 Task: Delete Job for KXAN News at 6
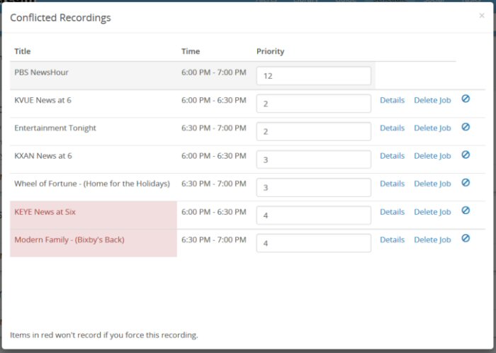[x=432, y=156]
